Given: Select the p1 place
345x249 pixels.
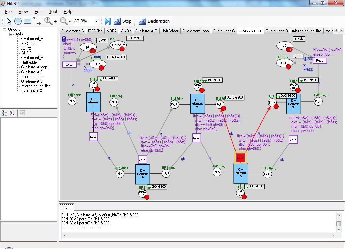Looking at the screenshot, I should tap(88, 47).
